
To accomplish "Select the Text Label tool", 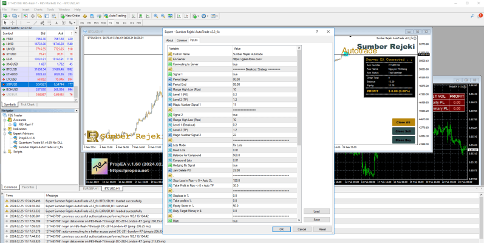I will coord(63,22).
